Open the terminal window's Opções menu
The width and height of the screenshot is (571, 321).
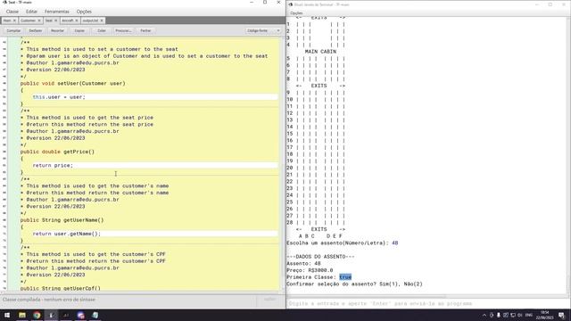point(296,13)
